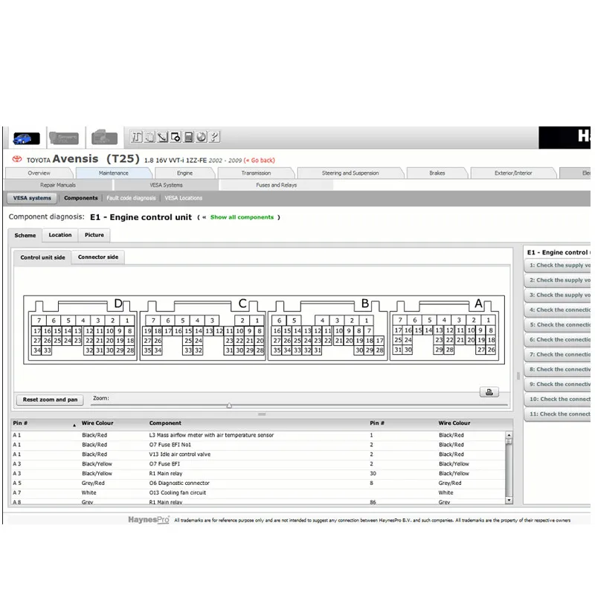Click step 1: Check the supply voltage

(558, 266)
